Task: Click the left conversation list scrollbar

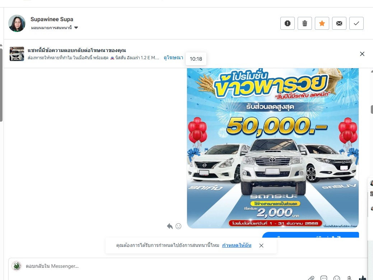Action: tap(1, 85)
